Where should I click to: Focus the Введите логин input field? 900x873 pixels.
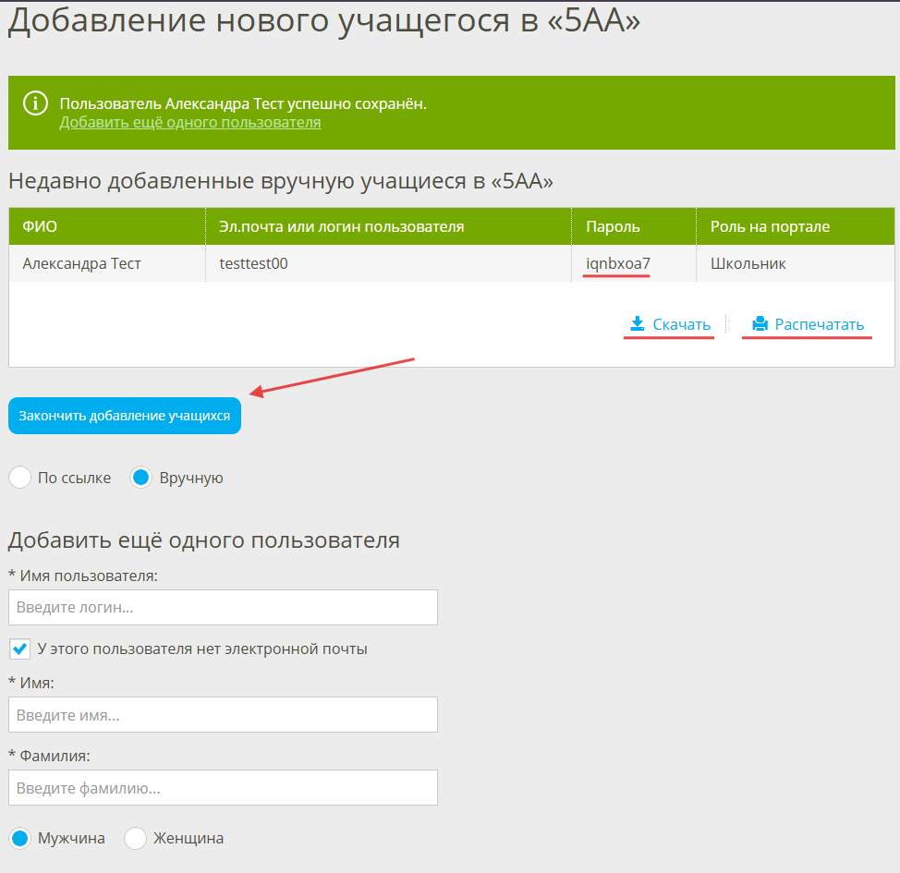click(223, 607)
